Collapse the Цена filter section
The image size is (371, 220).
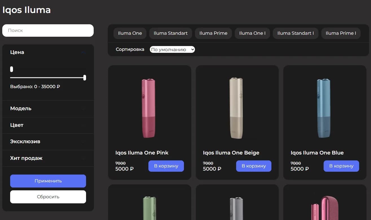pos(83,52)
